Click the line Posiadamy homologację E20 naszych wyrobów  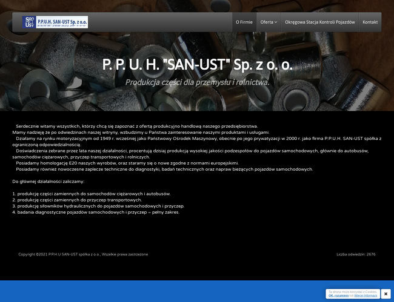(127, 163)
